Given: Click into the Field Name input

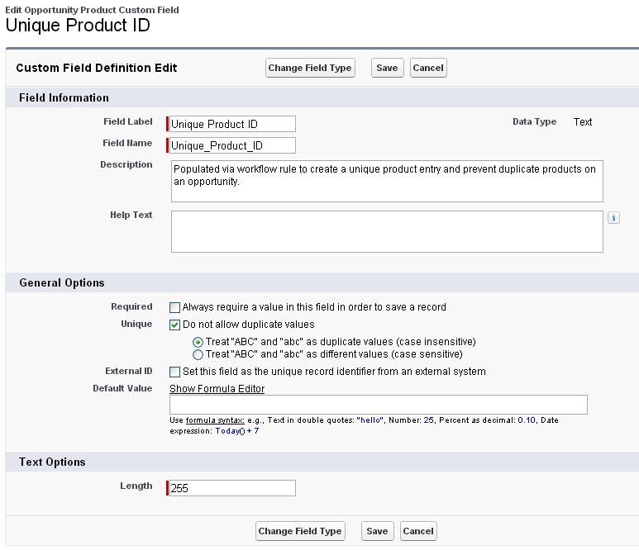Looking at the screenshot, I should click(x=231, y=145).
